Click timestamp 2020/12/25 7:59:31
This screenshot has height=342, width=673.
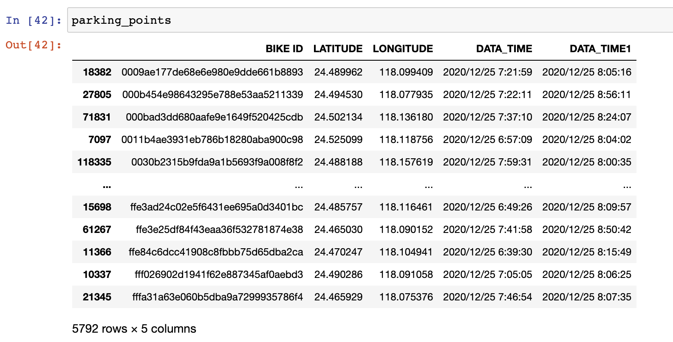click(487, 162)
